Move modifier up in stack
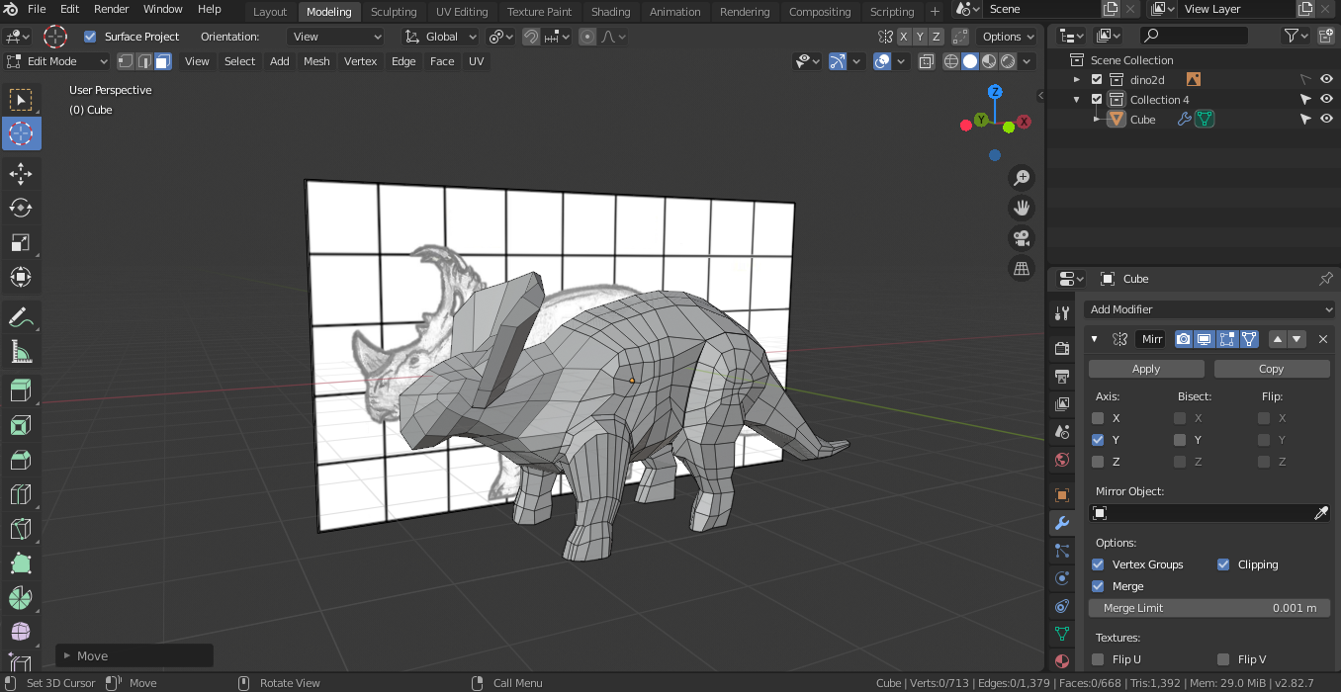Viewport: 1341px width, 692px height. (x=1278, y=339)
